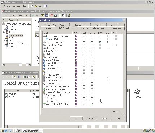The width and height of the screenshot is (155, 133).
Task: Click the last pencil-like icon in upper toolbar
Action: coord(69,15)
